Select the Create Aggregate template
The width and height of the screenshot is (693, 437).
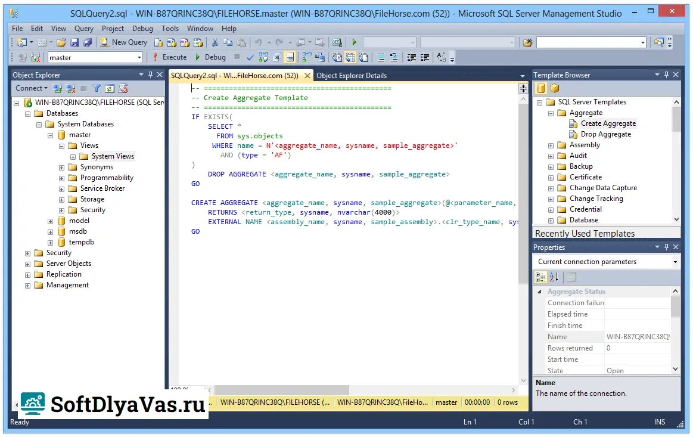point(608,123)
